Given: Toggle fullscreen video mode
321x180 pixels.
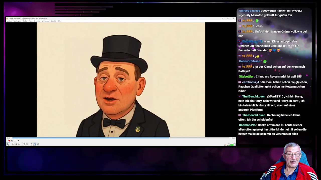Looking at the screenshot, I should (24, 144).
